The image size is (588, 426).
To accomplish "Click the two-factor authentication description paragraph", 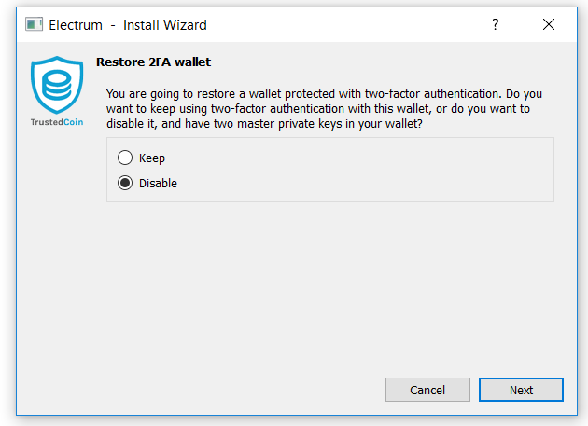I will [x=324, y=109].
